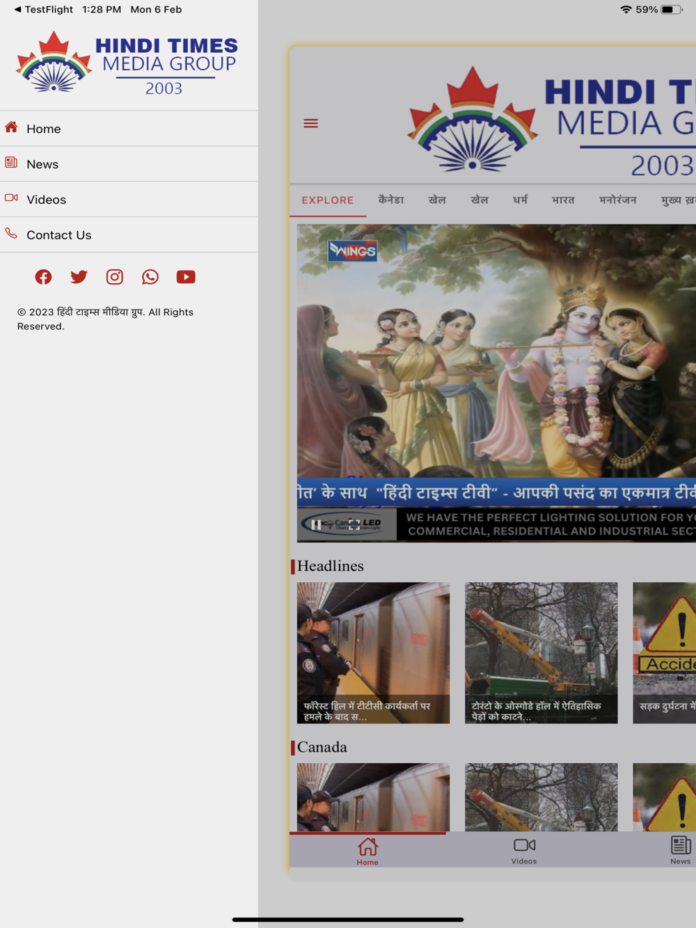The width and height of the screenshot is (696, 928).
Task: Tap the Hindi Times logo in drawer
Action: pos(127,63)
